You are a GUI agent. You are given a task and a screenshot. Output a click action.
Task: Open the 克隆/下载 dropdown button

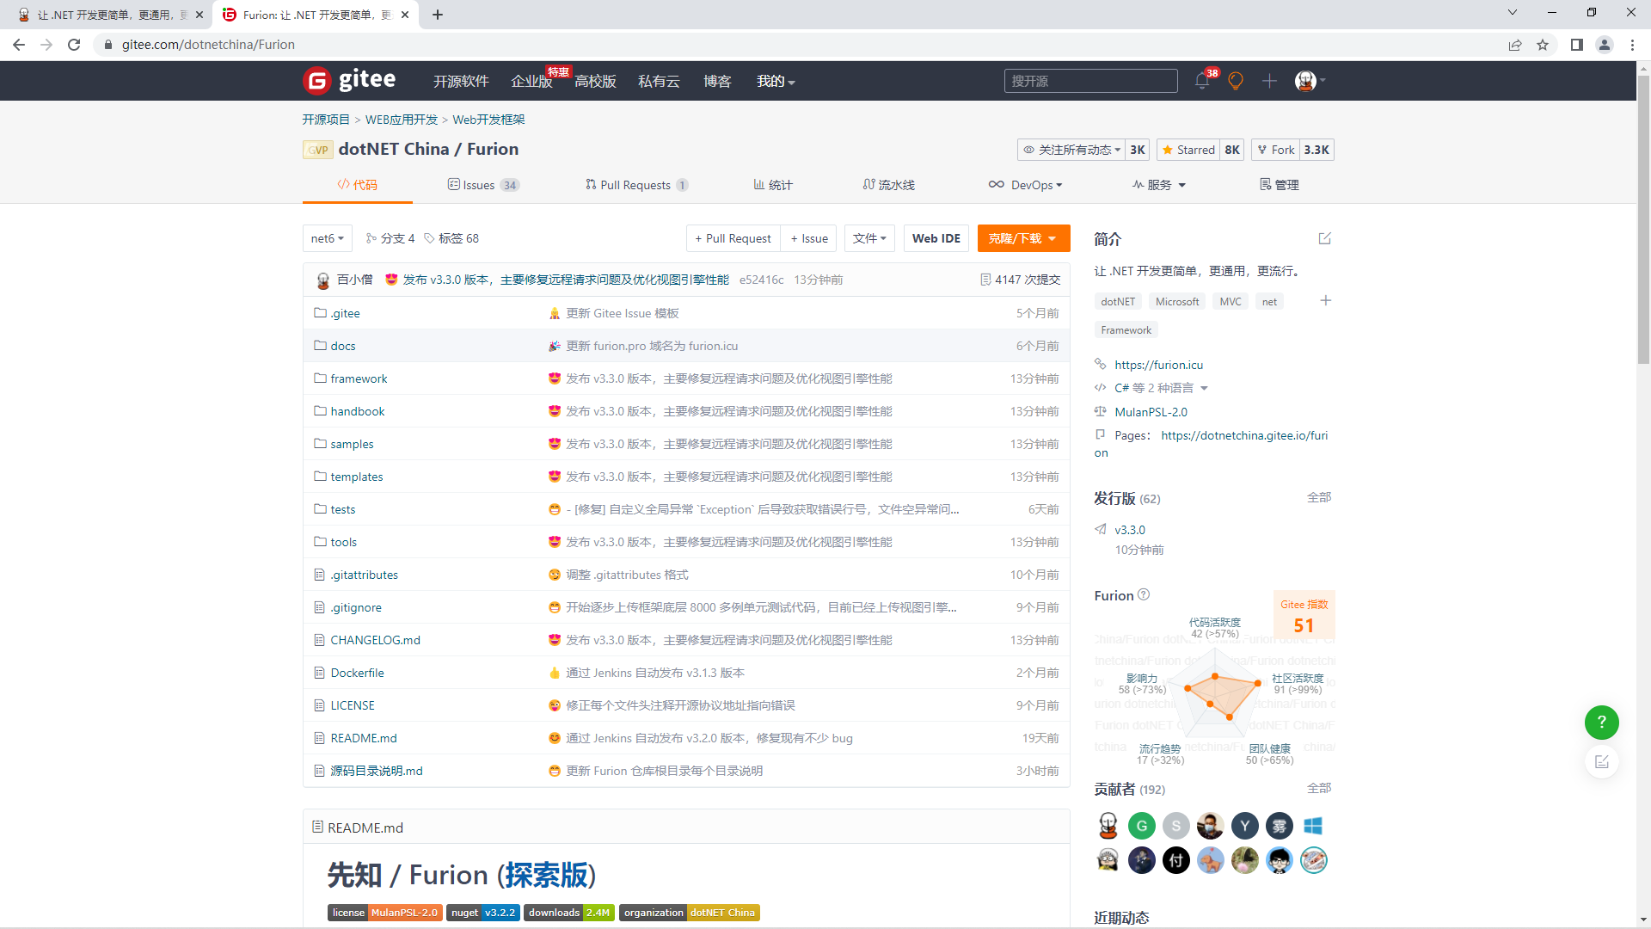1022,238
